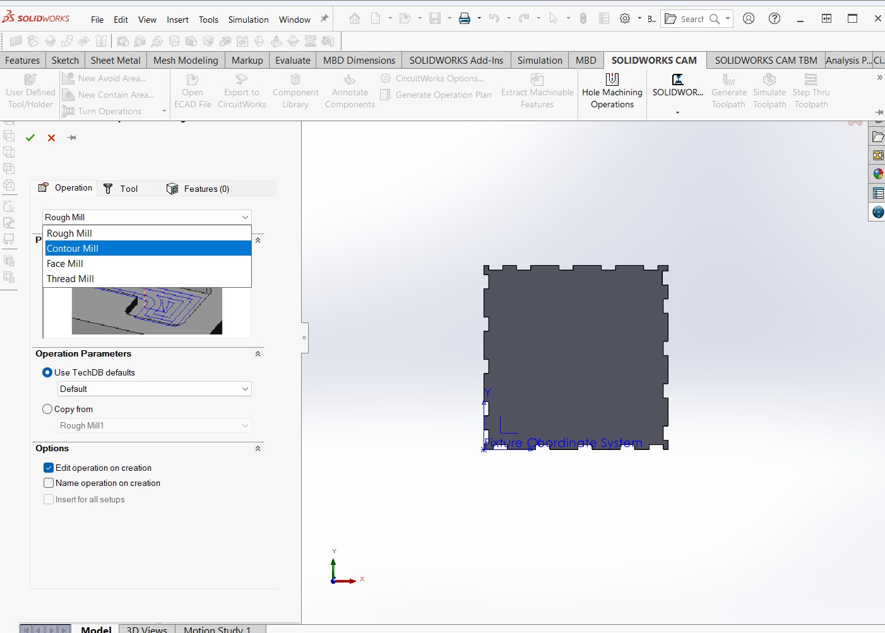
Task: Click the Redo icon
Action: point(524,19)
